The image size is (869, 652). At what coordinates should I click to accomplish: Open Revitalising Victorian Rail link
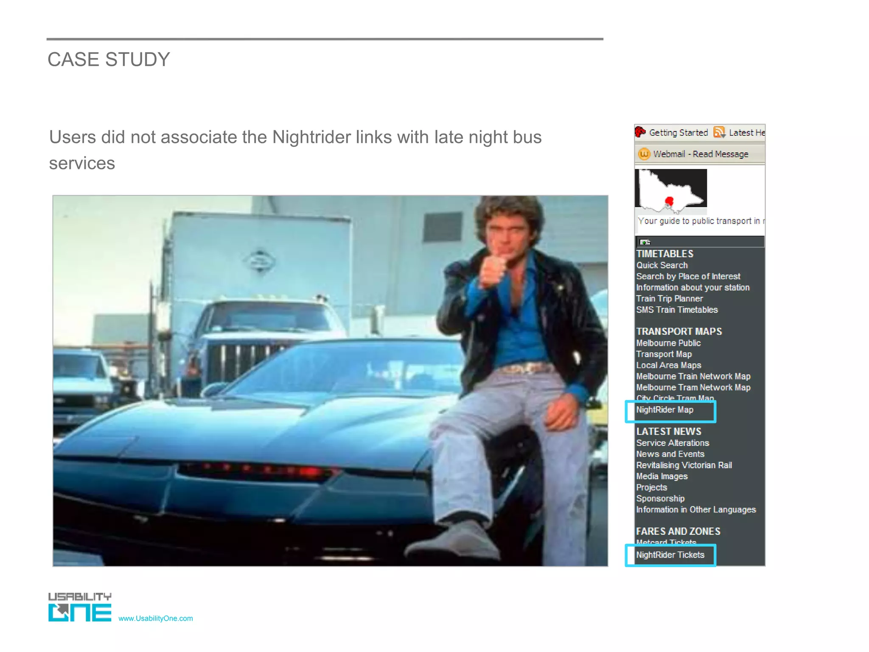(x=684, y=465)
